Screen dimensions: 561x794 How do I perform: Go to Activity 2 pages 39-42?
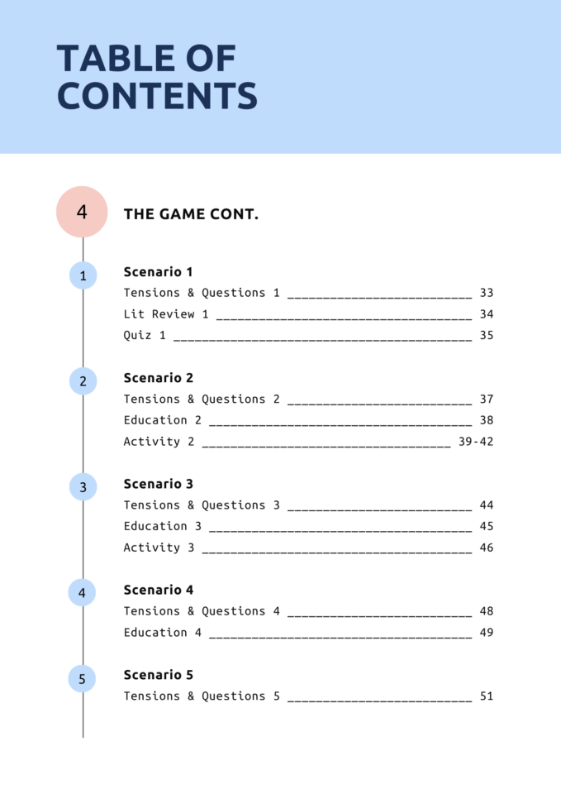(308, 442)
